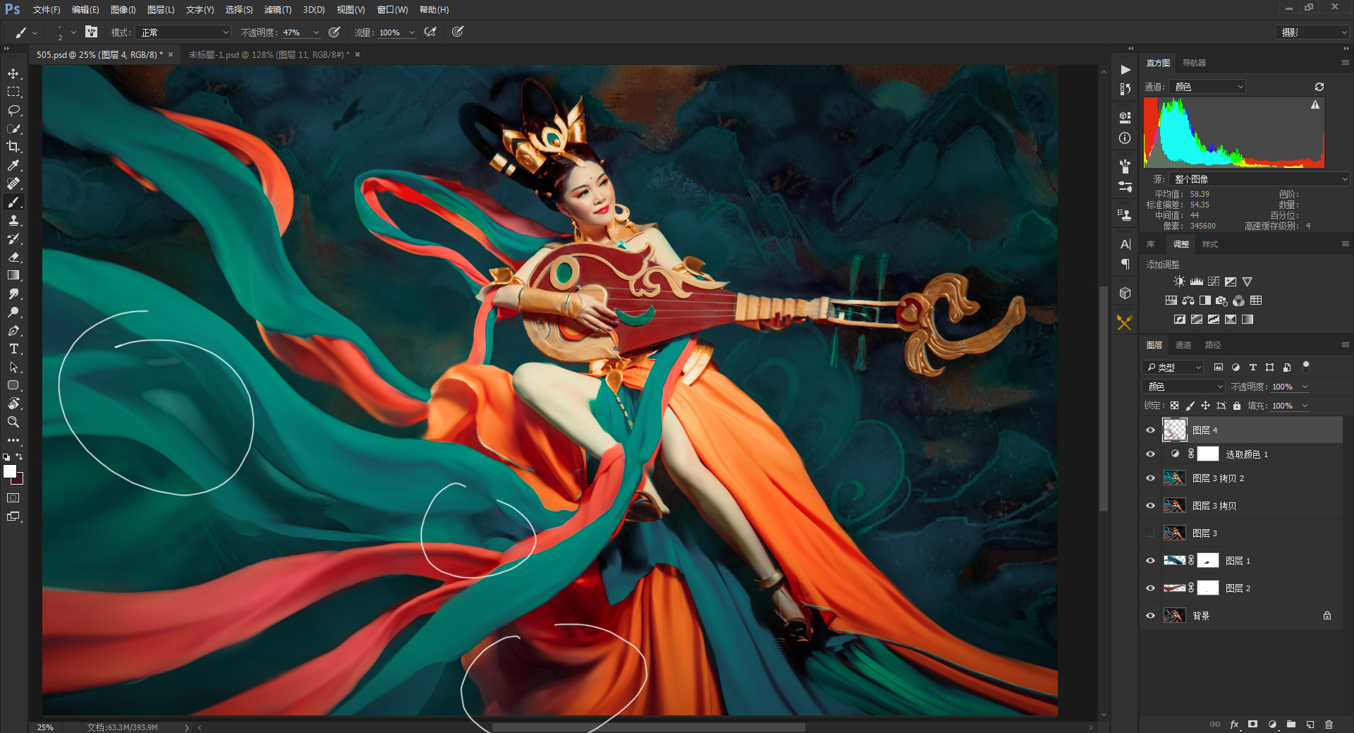The height and width of the screenshot is (733, 1354).
Task: Open the layer opacity dropdown arrow
Action: click(x=1305, y=387)
